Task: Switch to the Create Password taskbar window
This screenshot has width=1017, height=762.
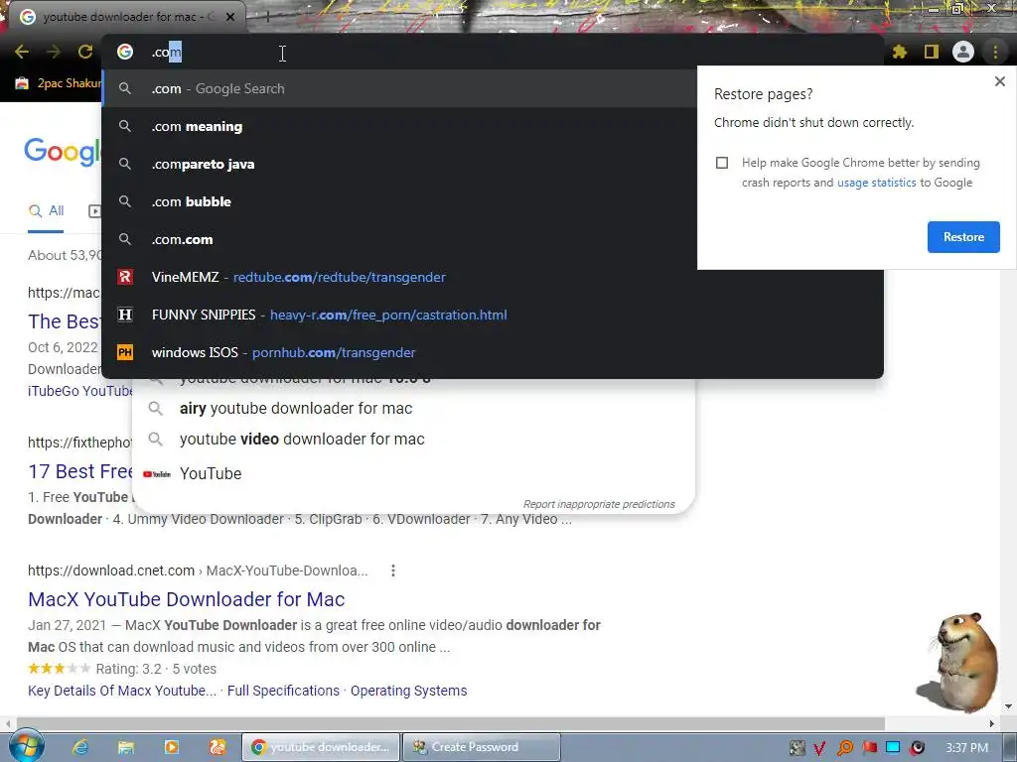Action: (482, 747)
